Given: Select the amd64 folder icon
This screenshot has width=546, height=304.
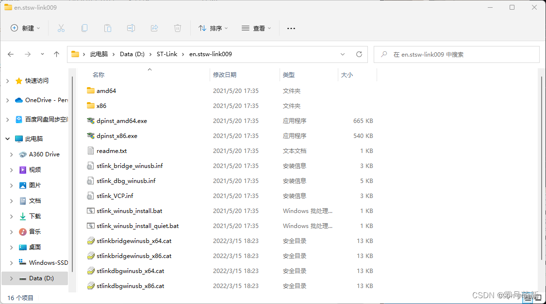Looking at the screenshot, I should tap(91, 91).
